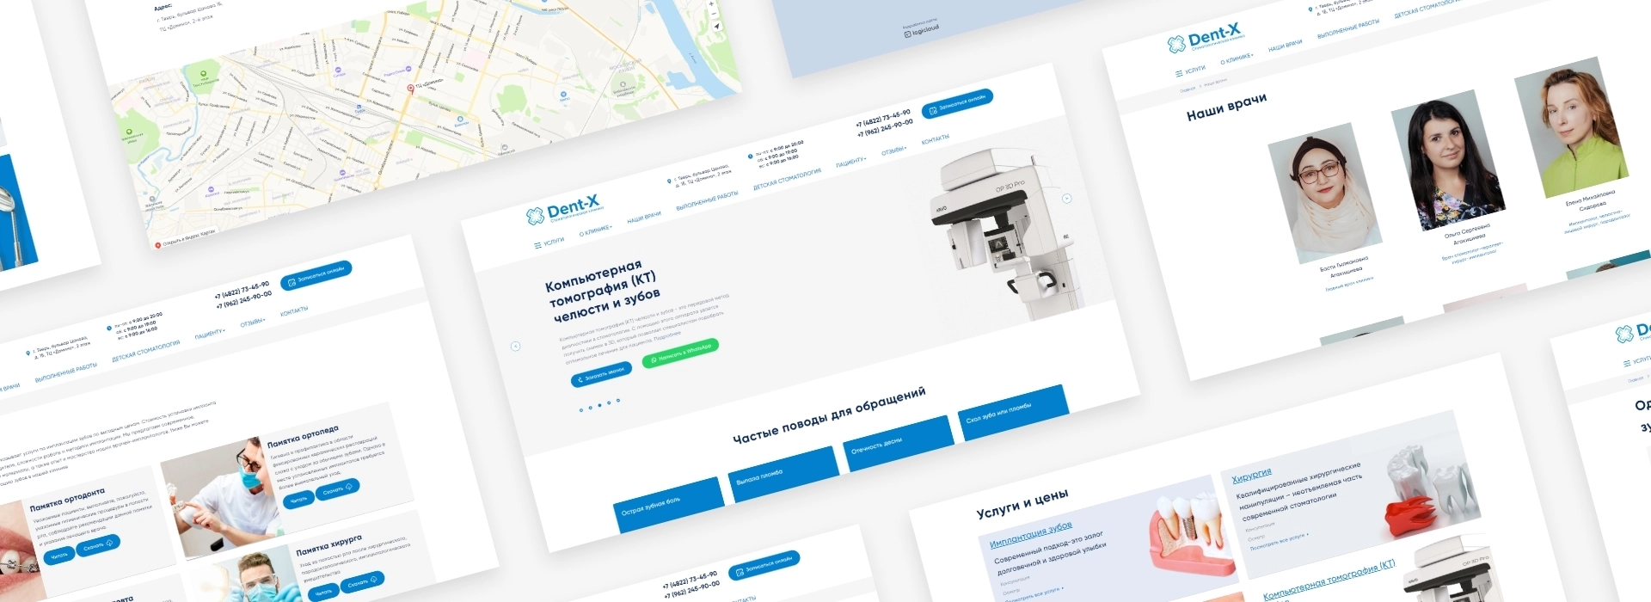This screenshot has width=1651, height=602.
Task: Click the red ТЦ Доминго map marker
Action: click(x=410, y=88)
